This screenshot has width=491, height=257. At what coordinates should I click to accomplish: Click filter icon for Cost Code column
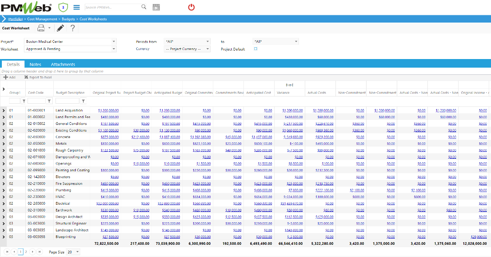point(49,101)
